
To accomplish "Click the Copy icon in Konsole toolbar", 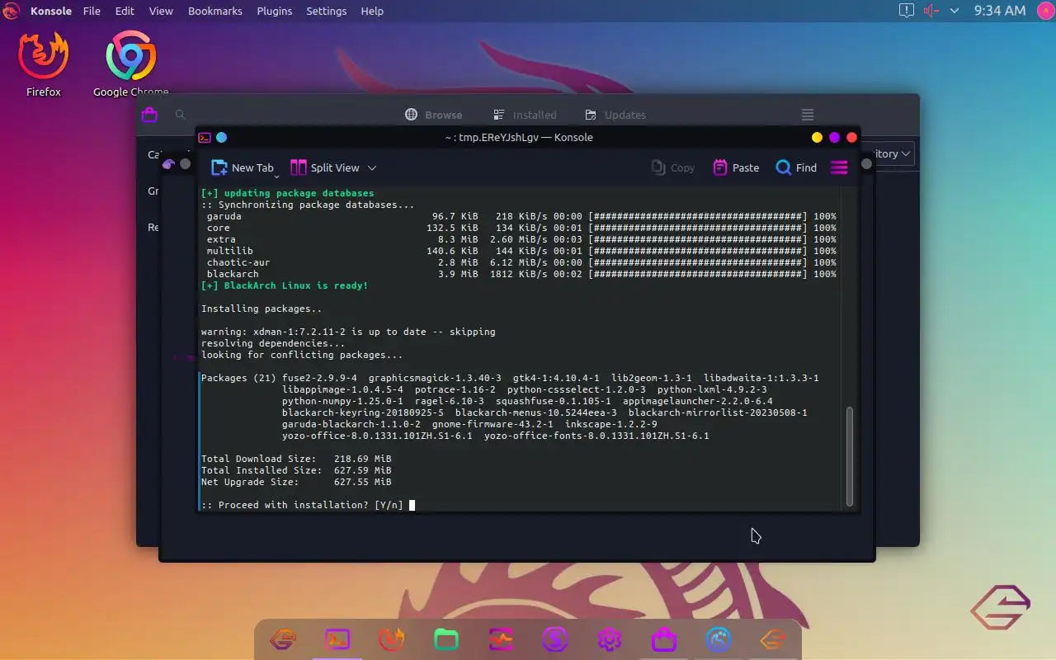I will [658, 167].
